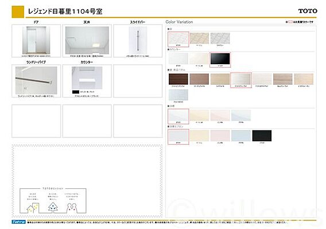The height and width of the screenshot is (229, 326).
Task: Open the ドア door photo thumbnail
Action: [x=36, y=40]
